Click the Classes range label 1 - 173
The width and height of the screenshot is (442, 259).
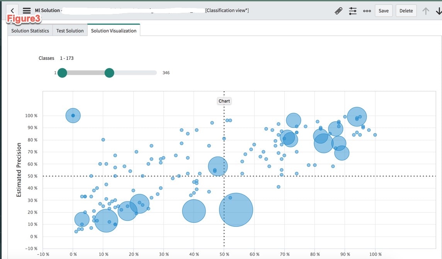(x=67, y=58)
